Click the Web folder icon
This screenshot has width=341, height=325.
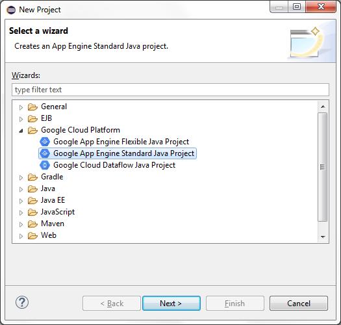(x=32, y=235)
